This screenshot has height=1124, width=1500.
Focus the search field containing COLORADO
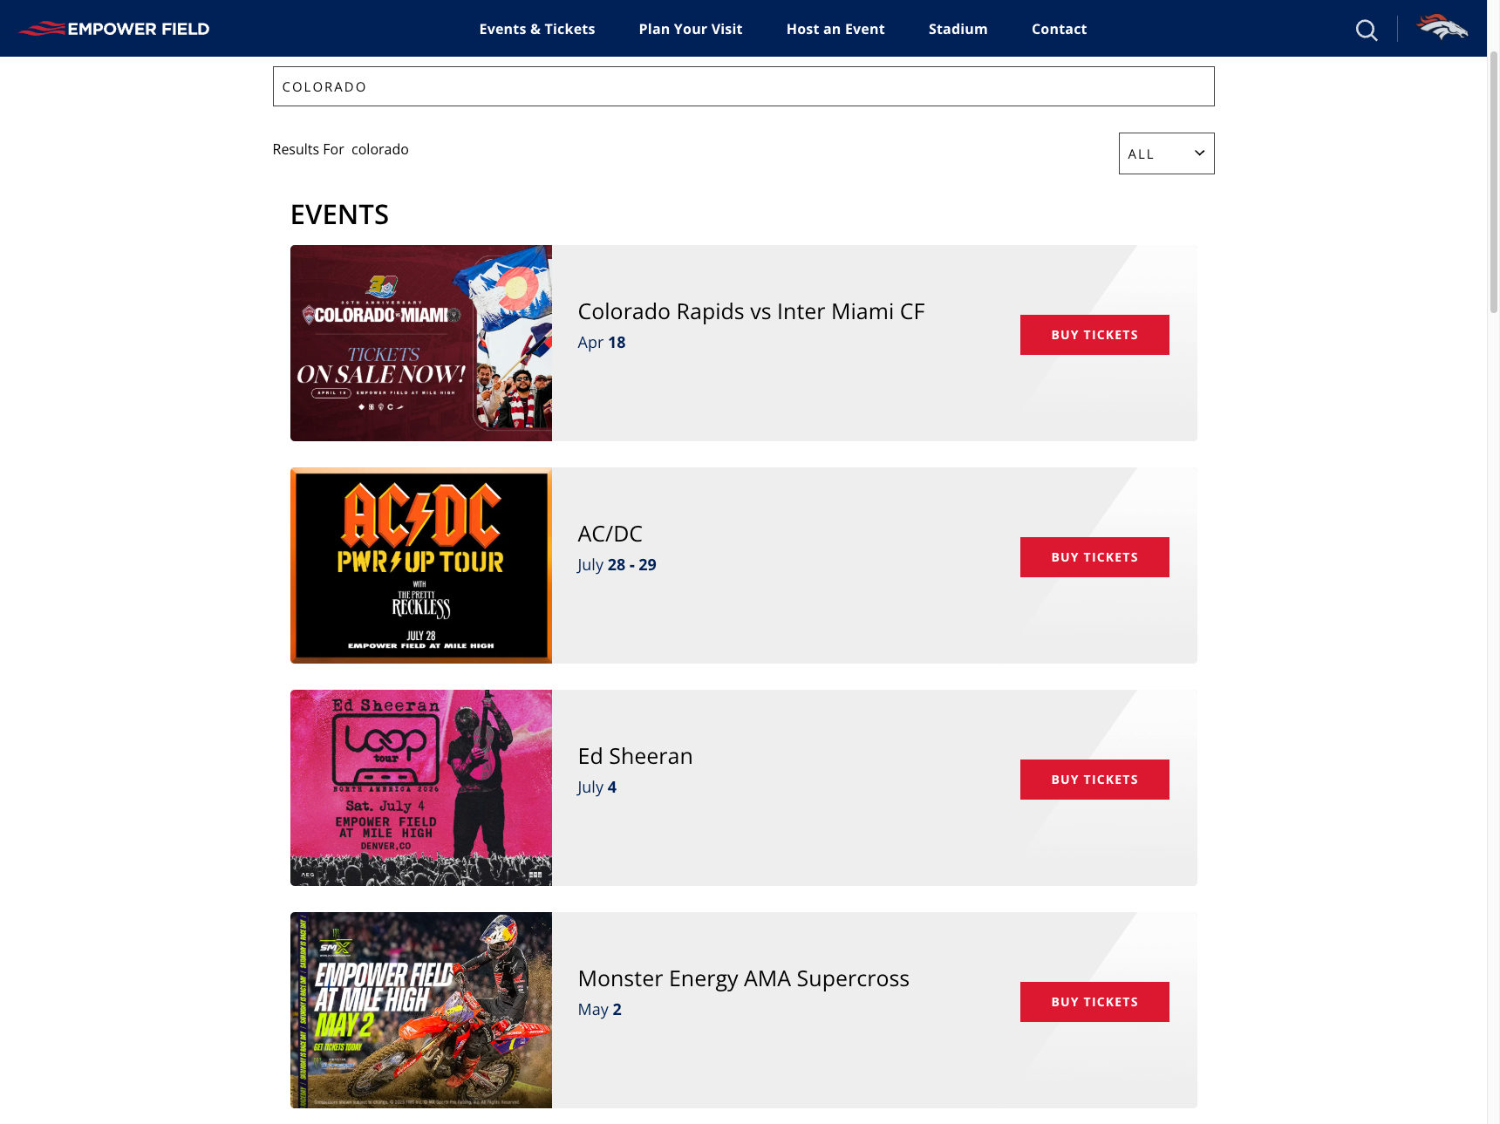[743, 86]
